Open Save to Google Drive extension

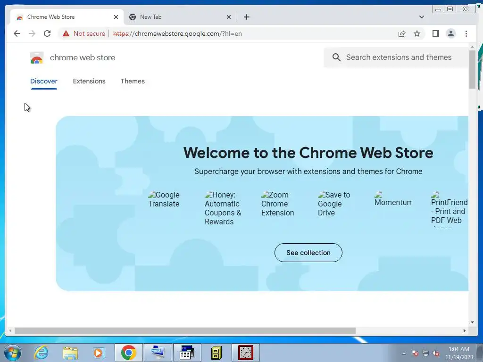[x=334, y=204]
